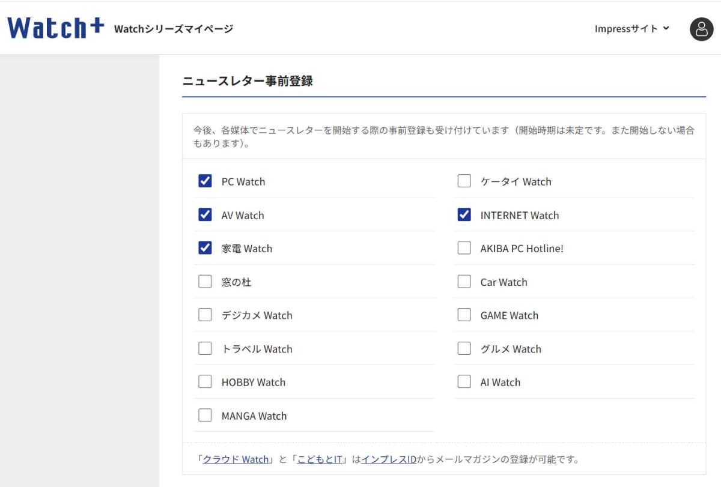Check the AI Watch checkbox
721x487 pixels.
(x=464, y=381)
